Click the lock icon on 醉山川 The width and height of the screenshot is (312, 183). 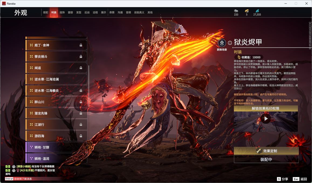[81, 102]
